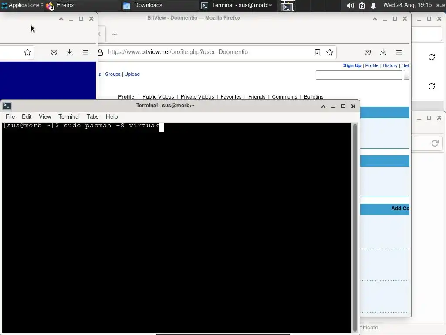Open hamburger menu in left Firefox window
This screenshot has height=335, width=446.
(x=85, y=52)
